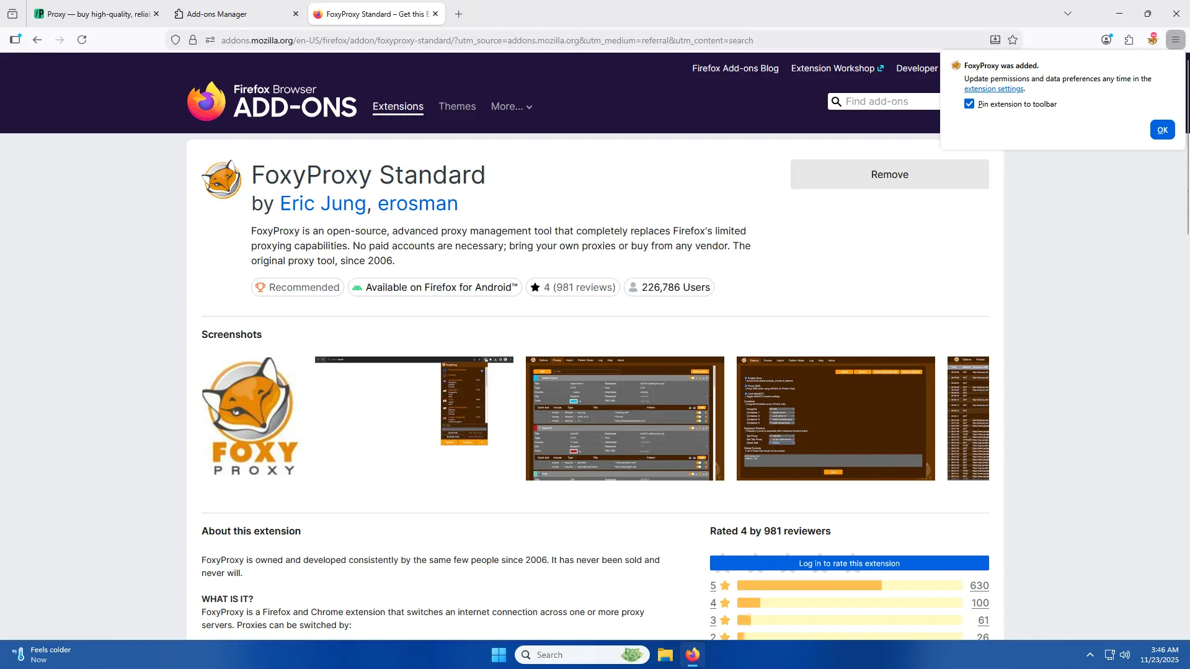Expand the More... dropdown menu
Screen dimensions: 1190x669
pos(512,107)
